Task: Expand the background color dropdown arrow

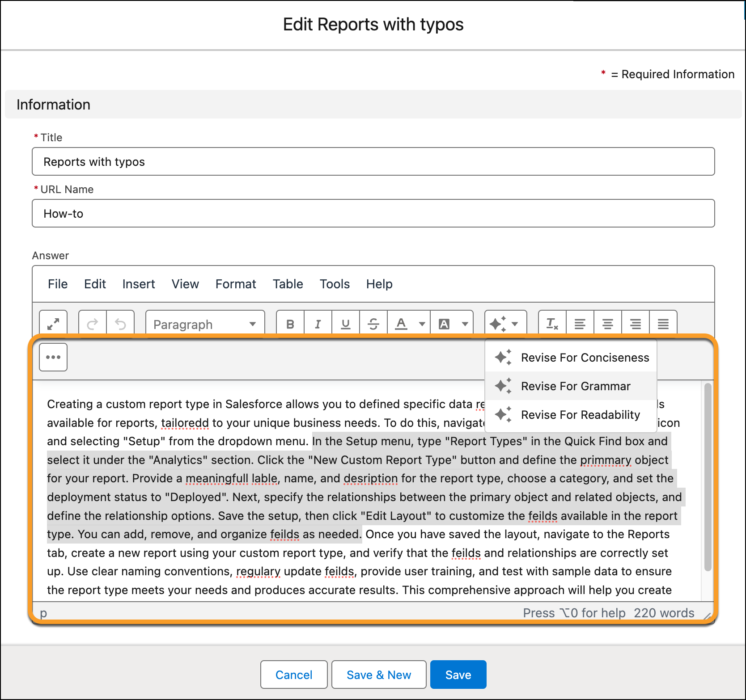Action: click(x=465, y=324)
